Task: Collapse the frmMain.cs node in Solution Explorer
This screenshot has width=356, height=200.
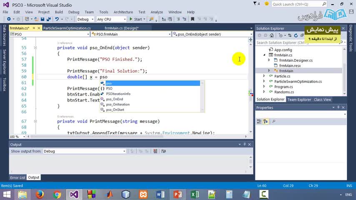Action: (264, 55)
